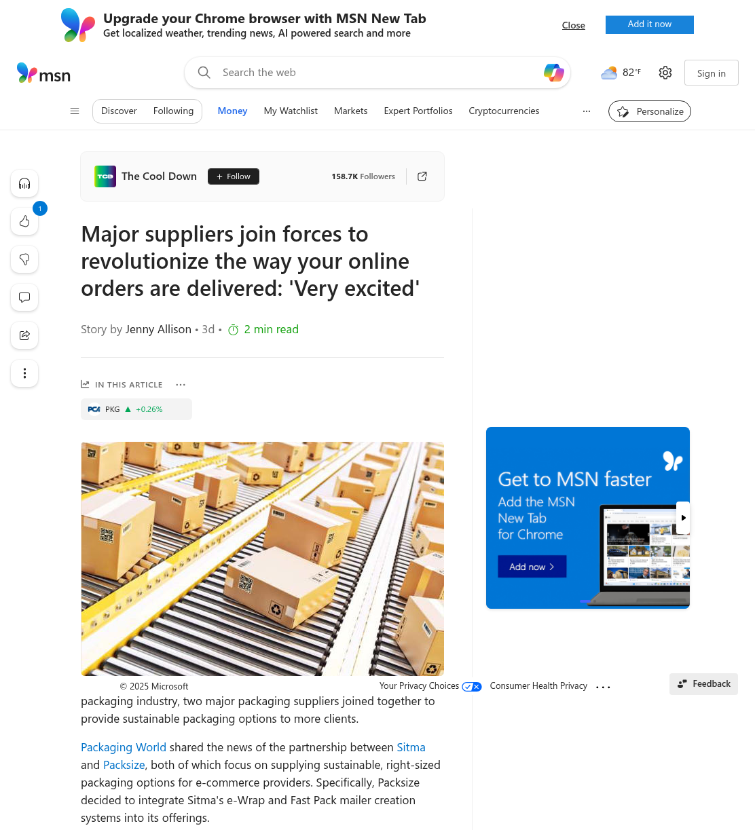Open the Packsize link
755x830 pixels.
click(x=124, y=765)
